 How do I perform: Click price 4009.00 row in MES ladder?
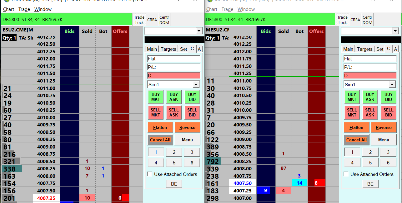(x=243, y=139)
